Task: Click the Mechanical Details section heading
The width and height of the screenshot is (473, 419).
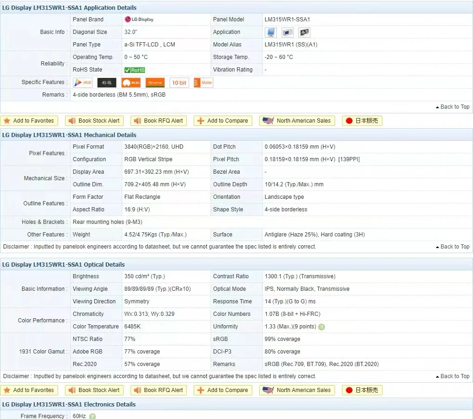Action: click(69, 135)
